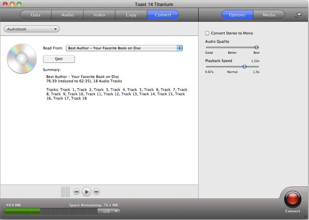Select the Copy tab
309x220 pixels.
point(131,15)
